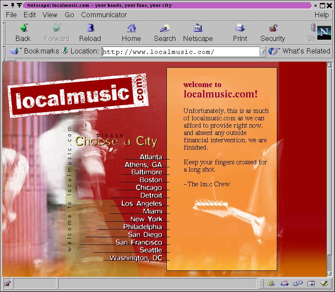Image resolution: width=335 pixels, height=292 pixels.
Task: Open Composer component icon
Action: [x=325, y=283]
